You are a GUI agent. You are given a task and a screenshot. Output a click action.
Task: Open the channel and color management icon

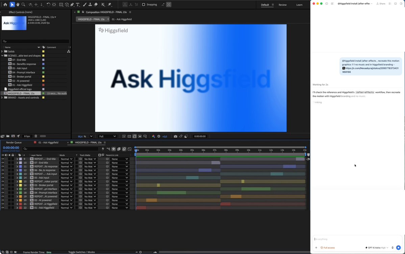[153, 136]
